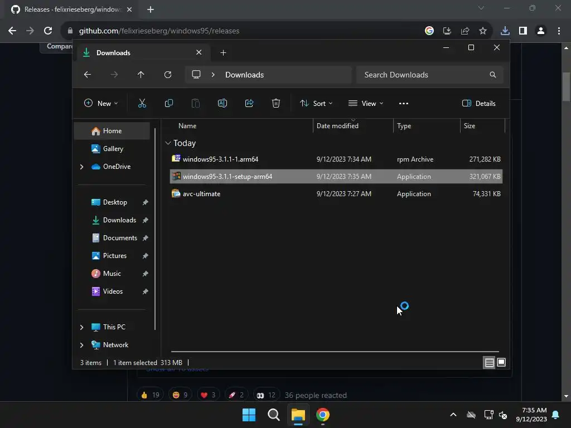
Task: Toggle the Details pane button
Action: tap(478, 103)
